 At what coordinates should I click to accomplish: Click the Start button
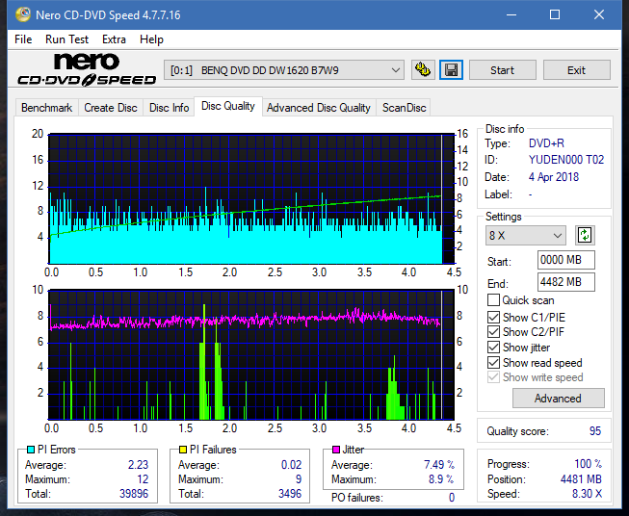coord(502,70)
